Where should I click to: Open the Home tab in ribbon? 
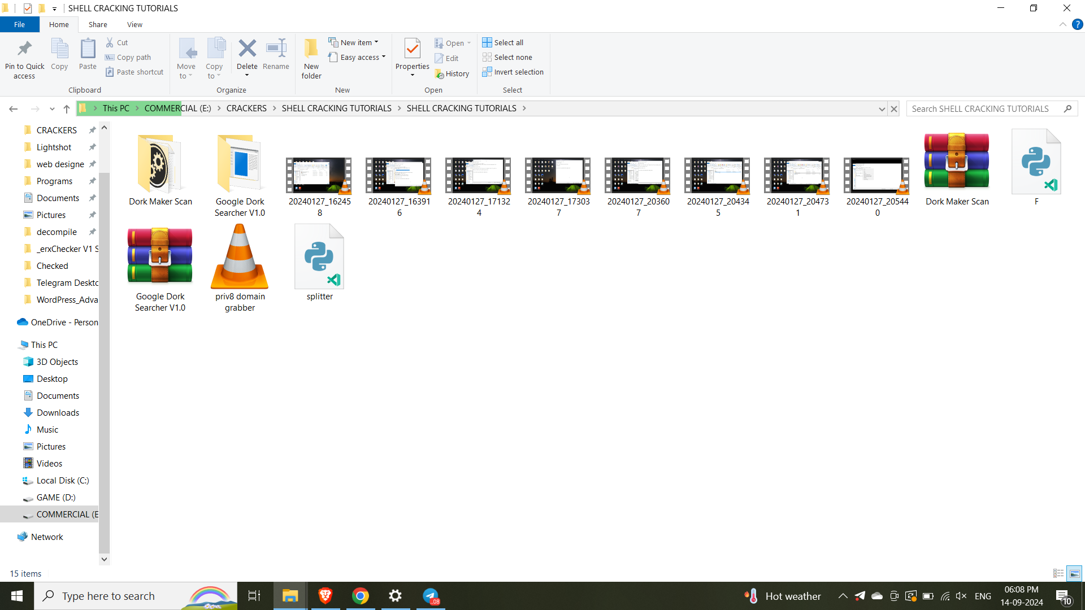[59, 25]
